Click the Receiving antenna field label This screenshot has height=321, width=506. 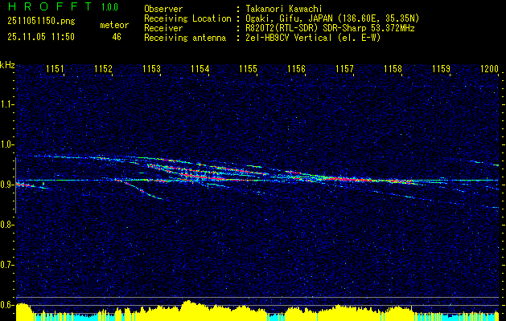pyautogui.click(x=185, y=38)
